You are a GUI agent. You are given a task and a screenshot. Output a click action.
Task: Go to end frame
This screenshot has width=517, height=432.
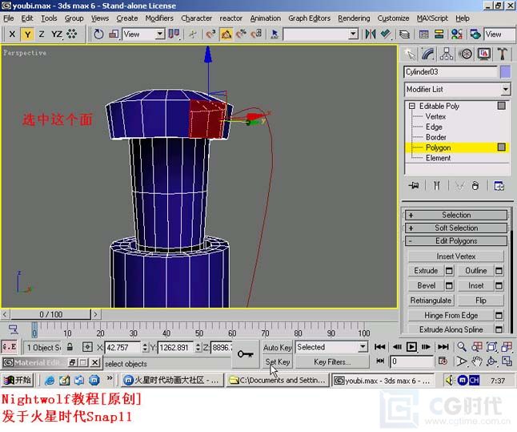pos(443,347)
